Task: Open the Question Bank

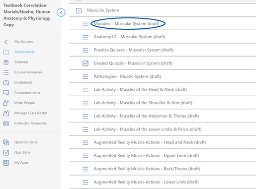Action: pos(26,142)
